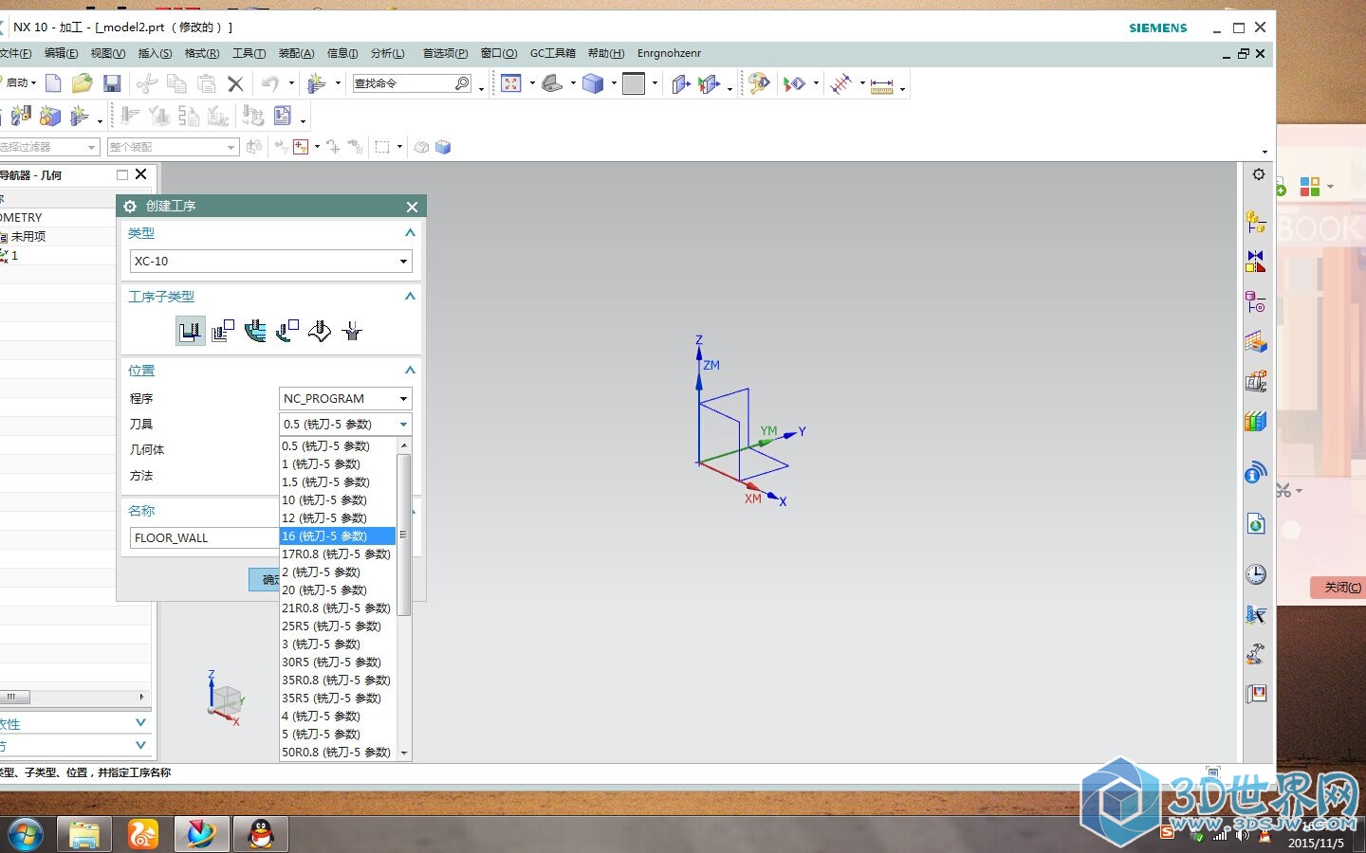1366x853 pixels.
Task: Click the tool list scroll-down arrow
Action: point(404,753)
